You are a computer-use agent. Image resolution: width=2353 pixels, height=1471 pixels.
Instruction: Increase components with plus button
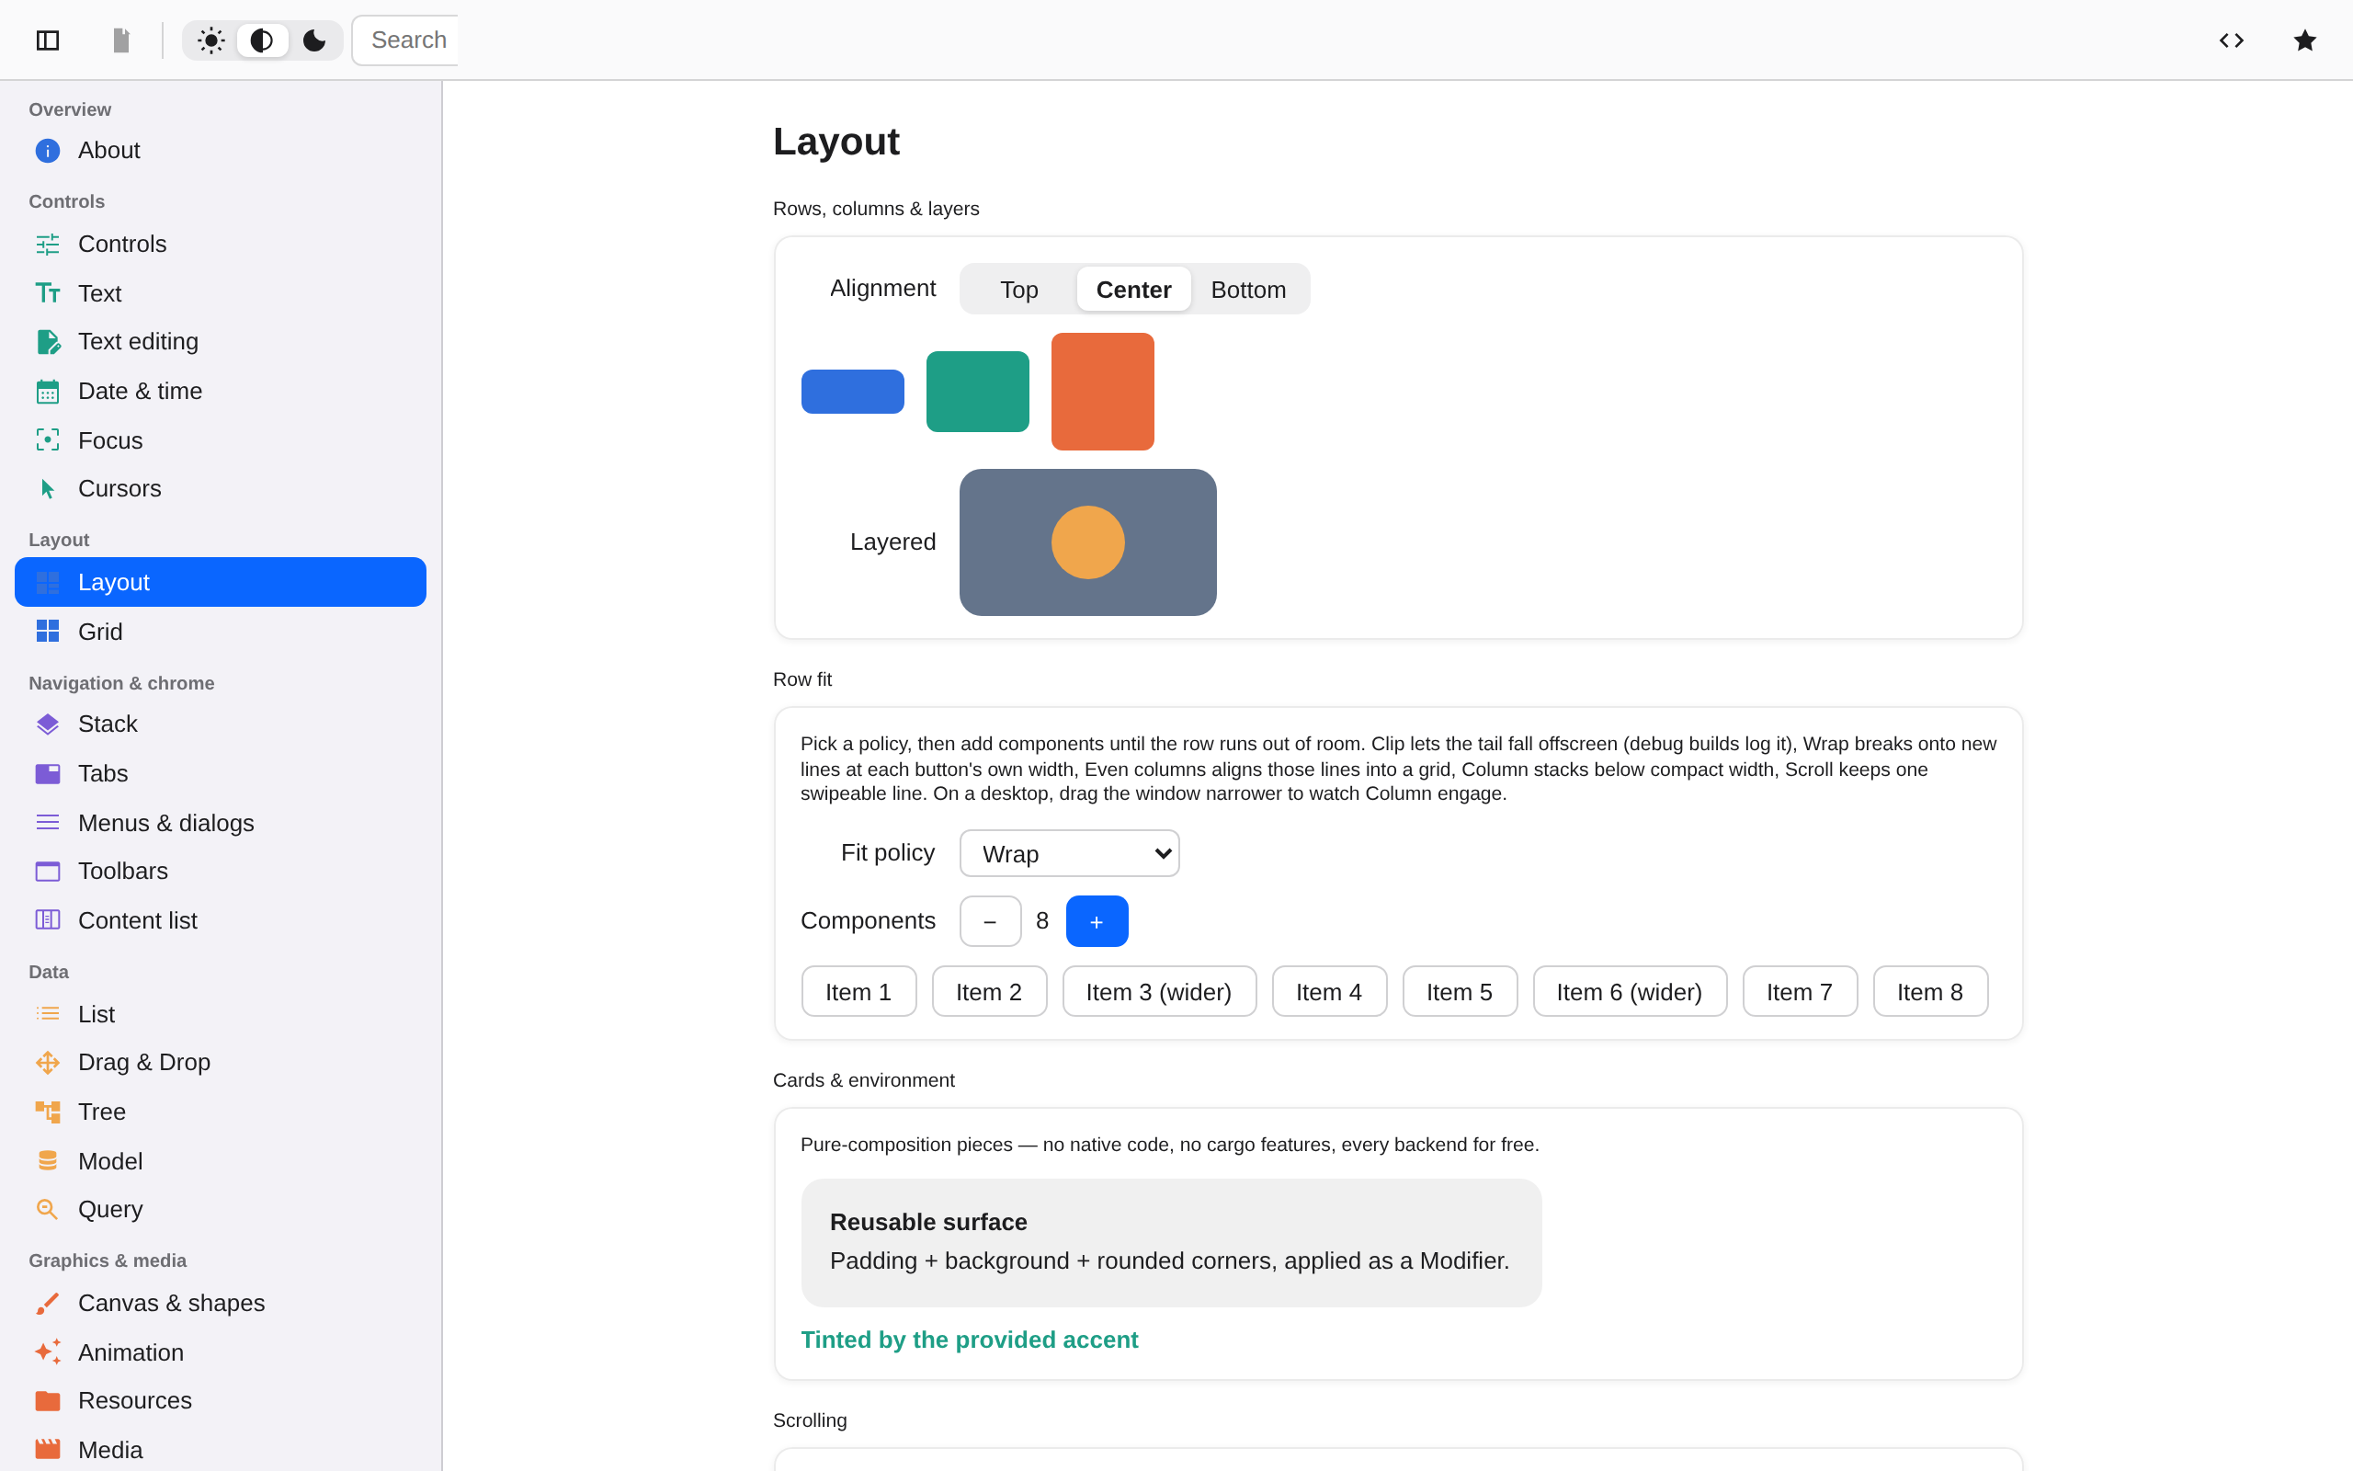coord(1097,921)
